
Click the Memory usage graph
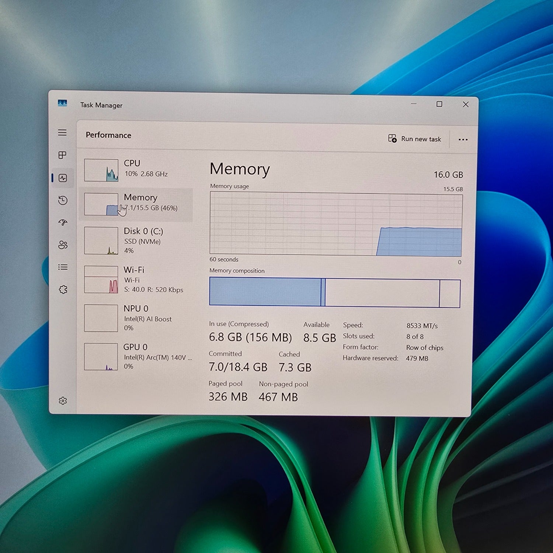[x=336, y=224]
